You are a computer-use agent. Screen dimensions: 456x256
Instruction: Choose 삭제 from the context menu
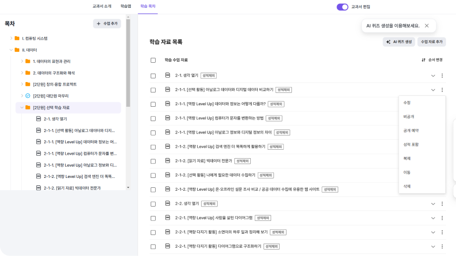coord(407,186)
